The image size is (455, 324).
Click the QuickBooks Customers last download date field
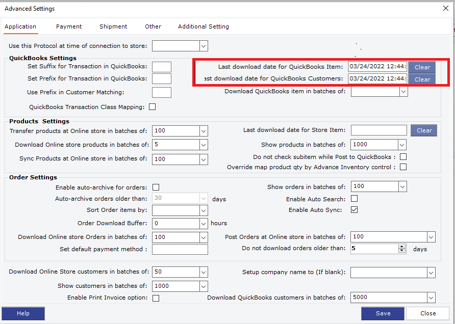(377, 78)
